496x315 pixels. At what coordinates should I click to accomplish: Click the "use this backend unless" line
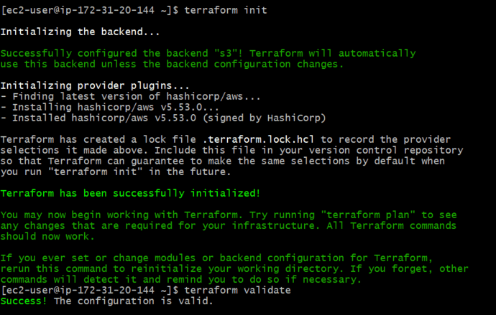pyautogui.click(x=173, y=63)
